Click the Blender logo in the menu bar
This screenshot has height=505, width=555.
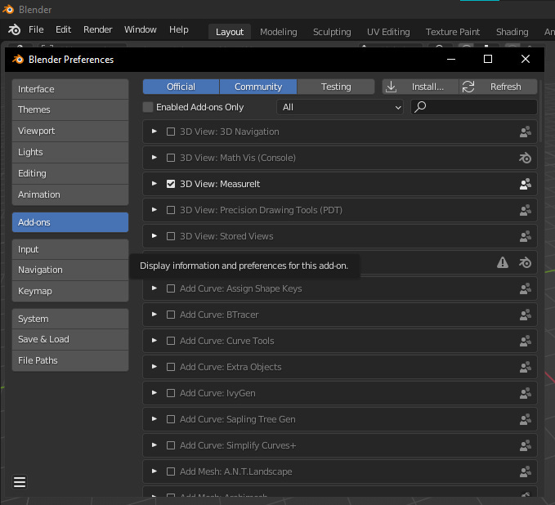point(14,29)
